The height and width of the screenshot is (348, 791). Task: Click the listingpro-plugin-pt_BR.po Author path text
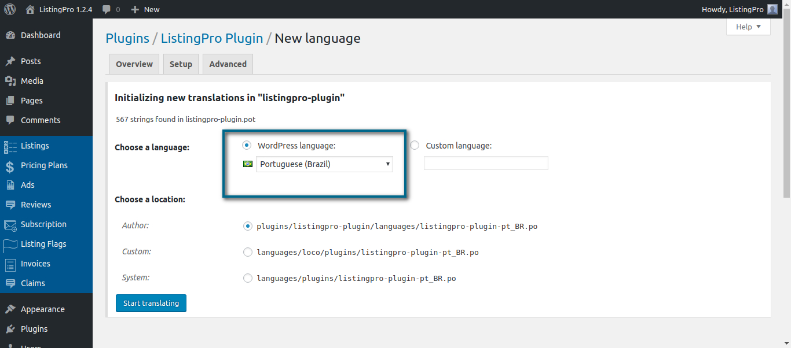397,227
